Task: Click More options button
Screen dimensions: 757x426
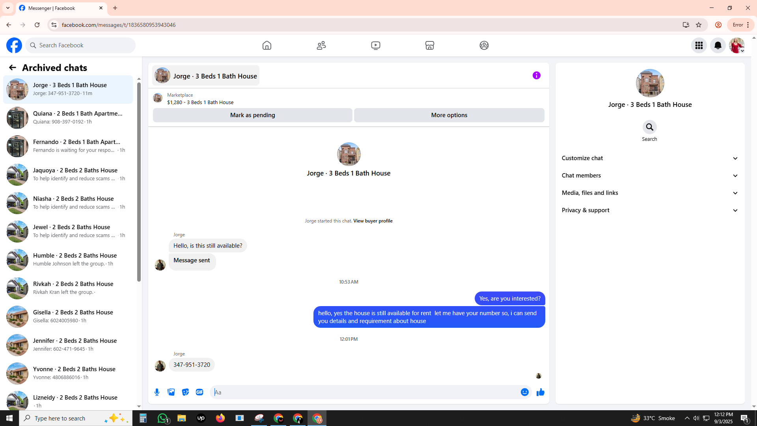Action: coord(449,115)
